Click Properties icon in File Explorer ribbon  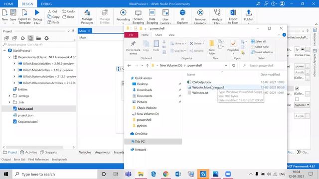(x=233, y=43)
